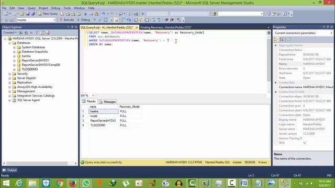Click the Undo icon
335x188 pixels.
coord(104,14)
